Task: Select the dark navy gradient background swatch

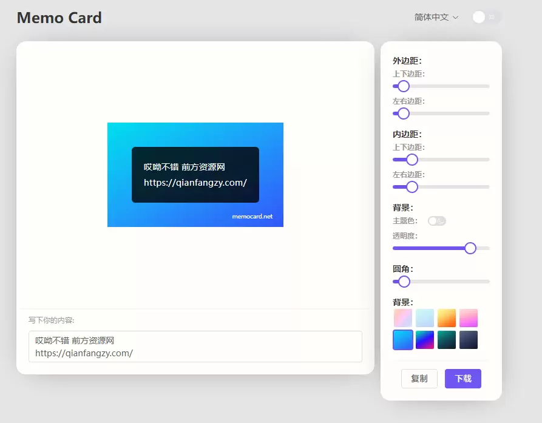Action: tap(469, 340)
